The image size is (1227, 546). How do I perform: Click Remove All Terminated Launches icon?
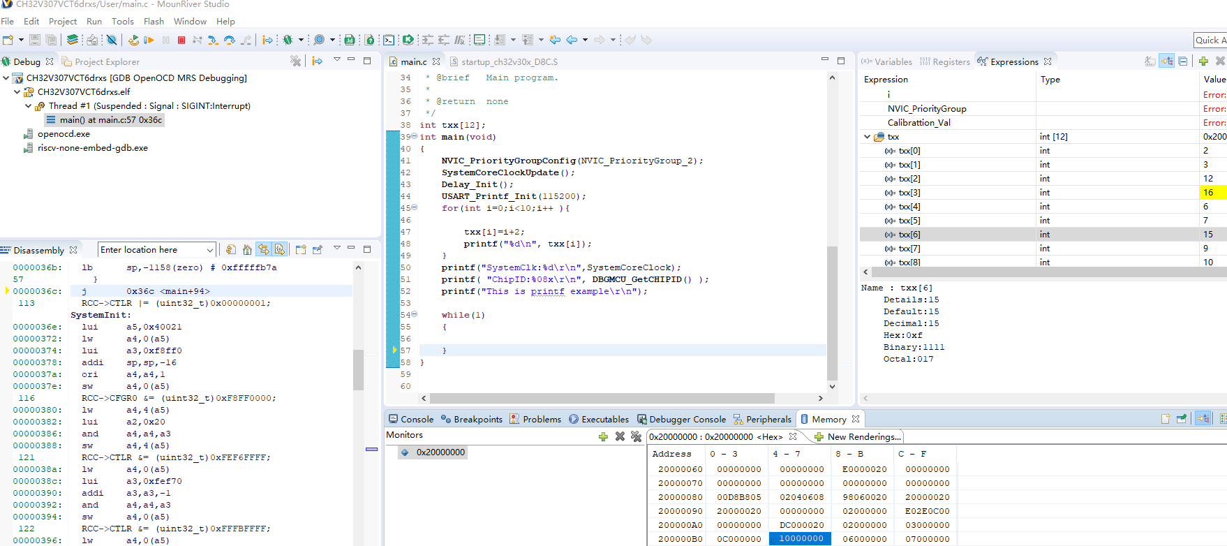pos(296,61)
